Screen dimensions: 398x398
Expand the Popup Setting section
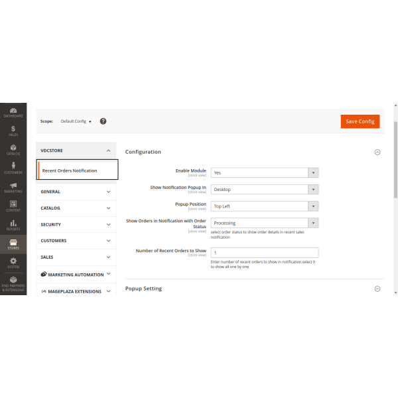tap(377, 289)
